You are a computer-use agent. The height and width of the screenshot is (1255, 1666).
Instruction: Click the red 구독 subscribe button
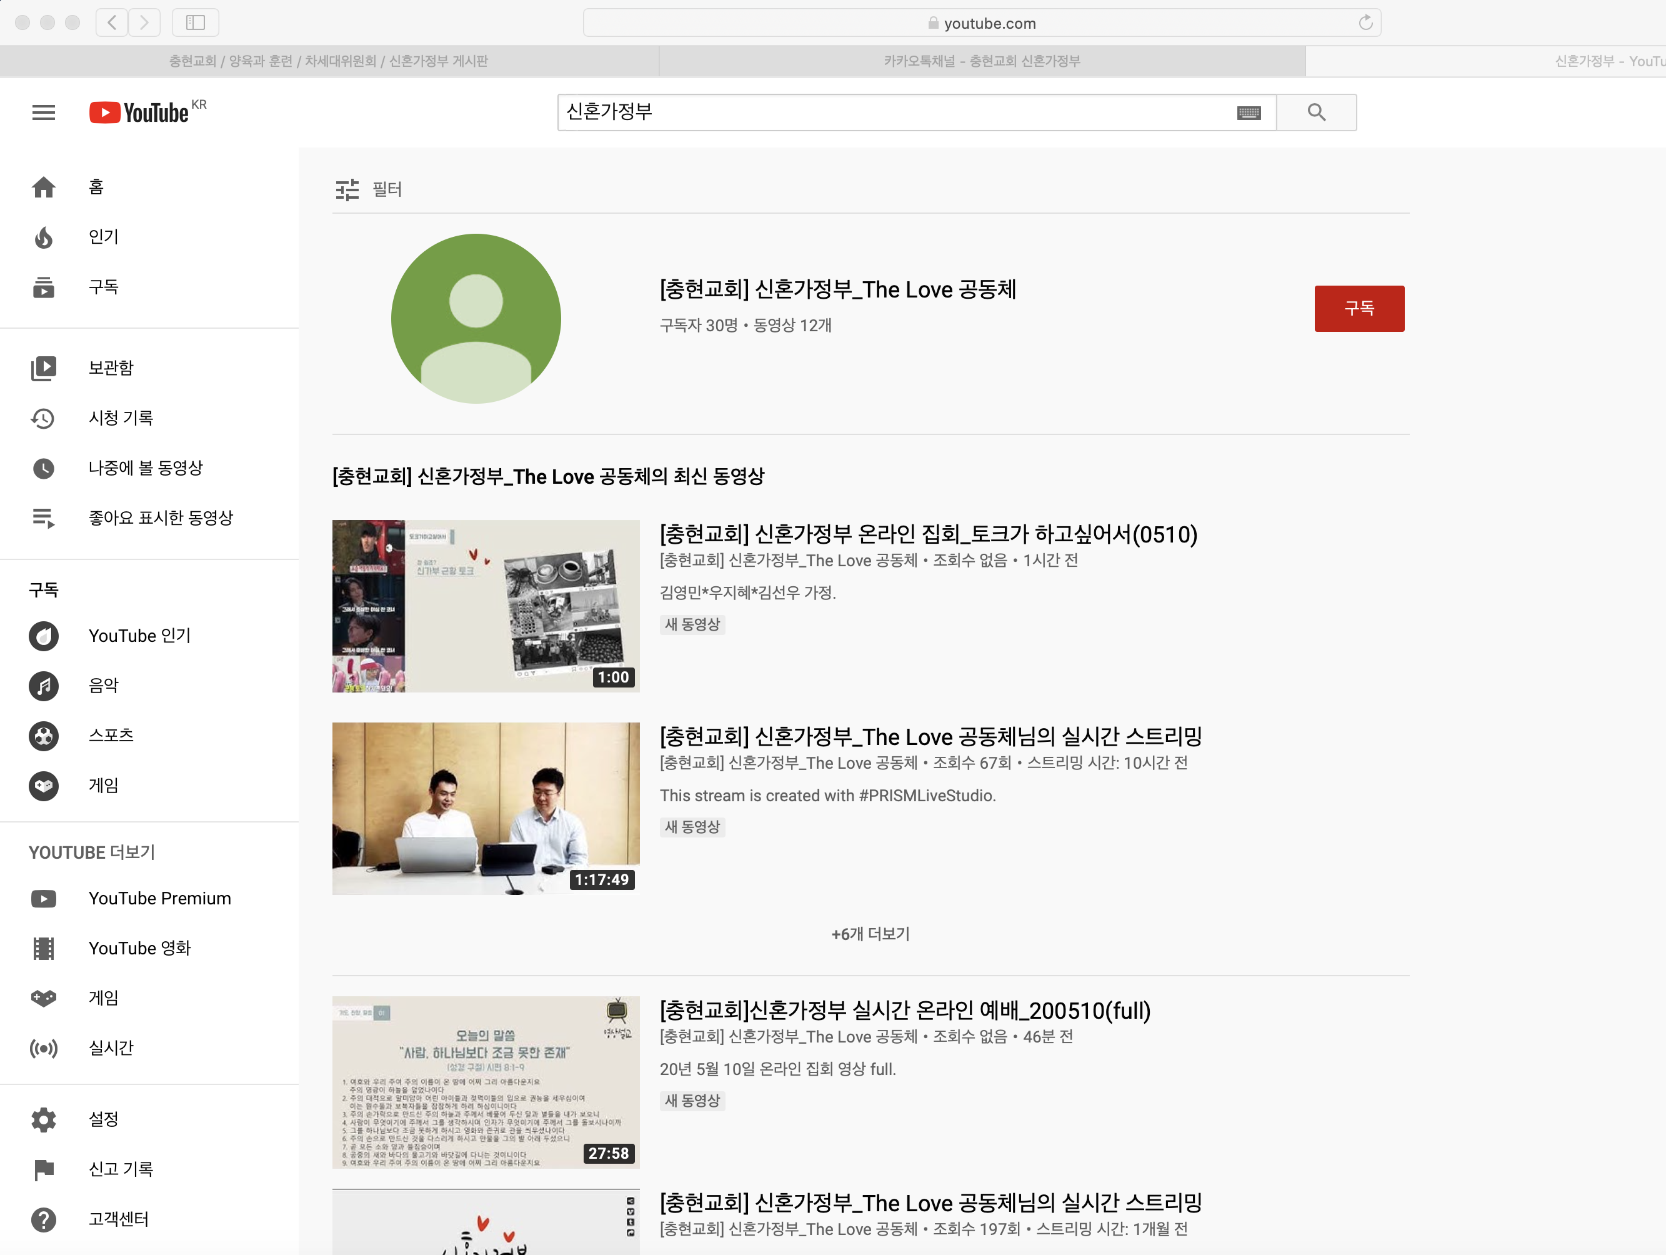1359,308
